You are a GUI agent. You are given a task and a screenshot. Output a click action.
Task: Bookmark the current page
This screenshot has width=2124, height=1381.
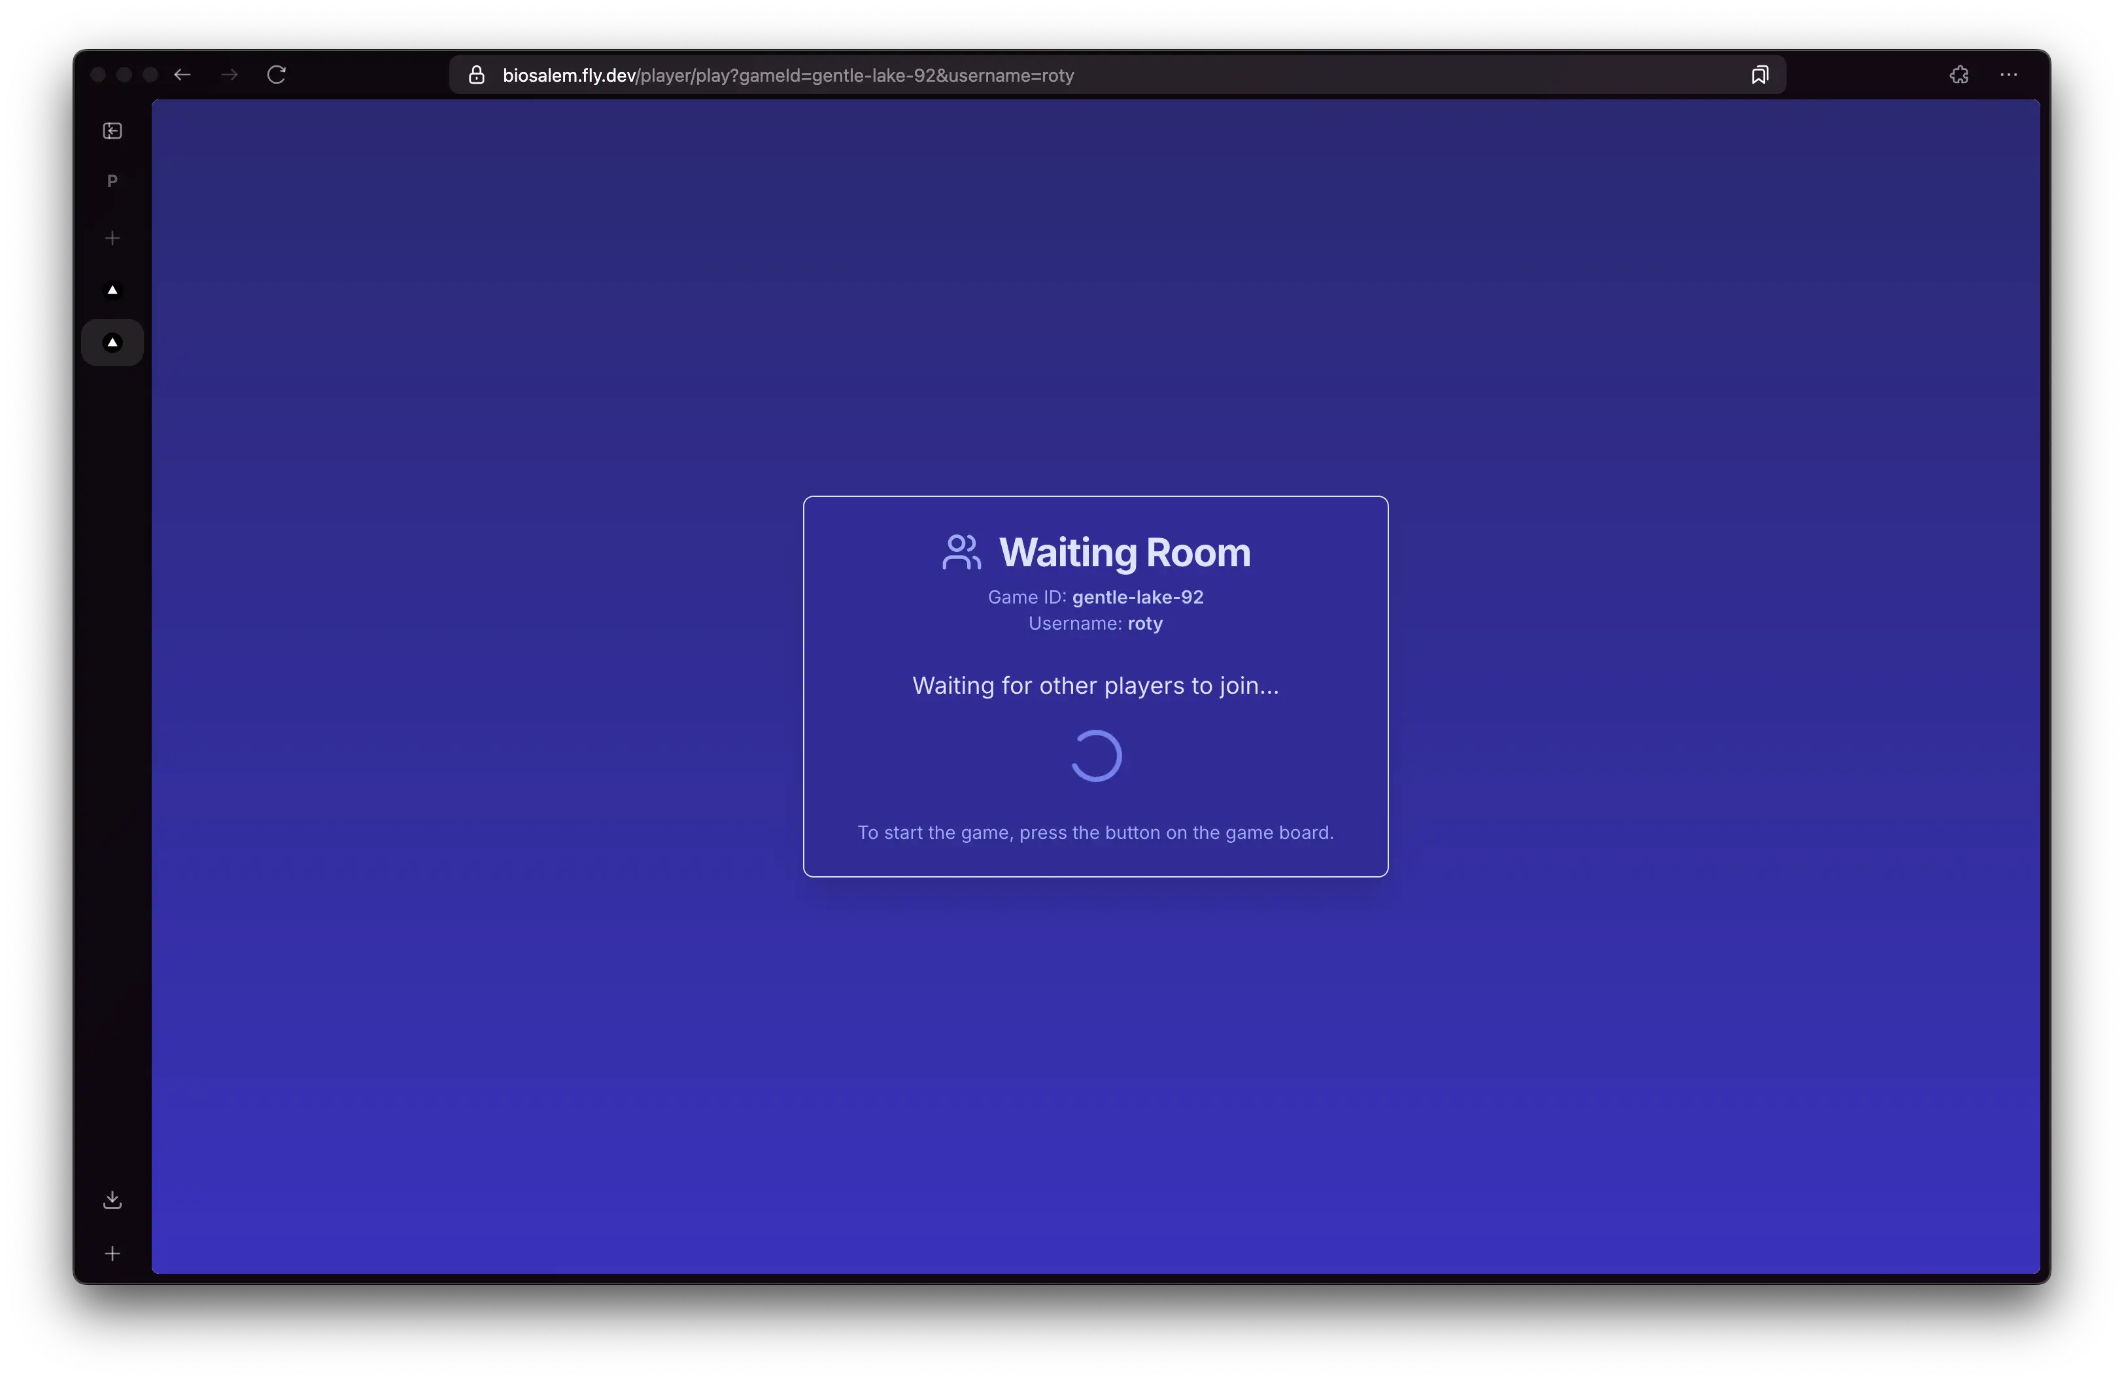click(x=1759, y=75)
